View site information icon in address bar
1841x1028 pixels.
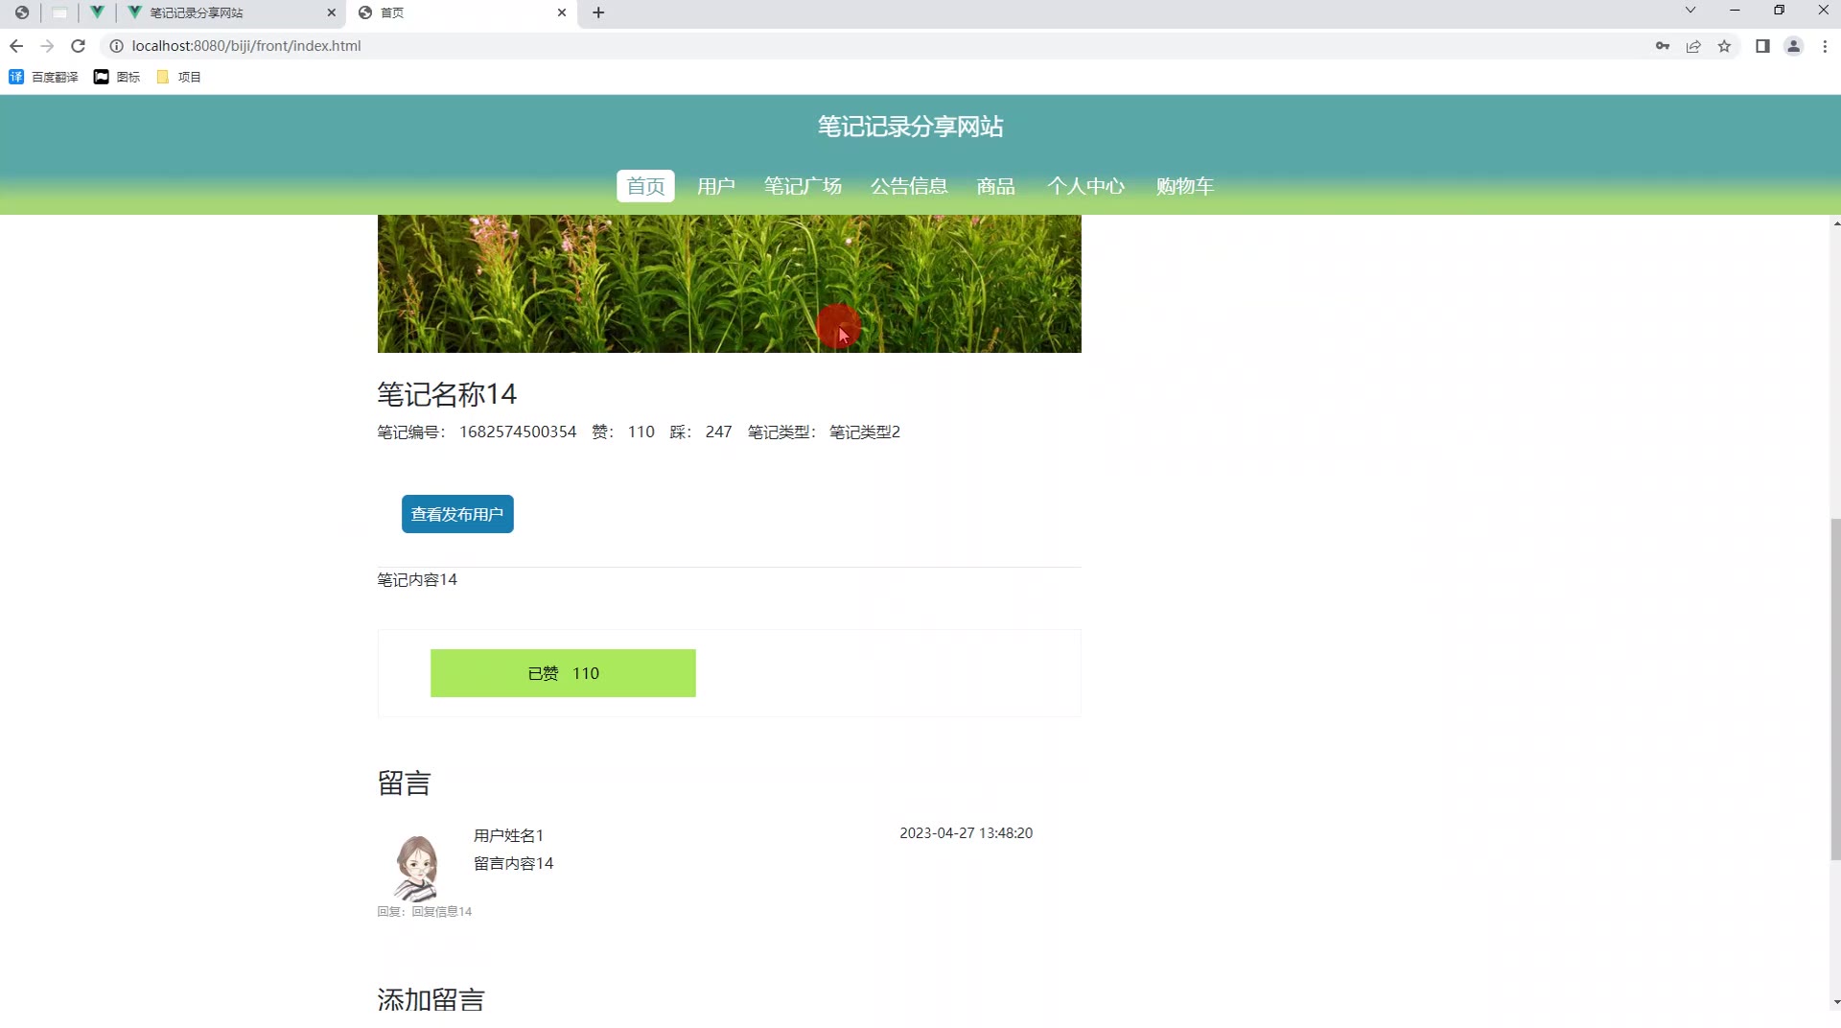[x=117, y=46]
